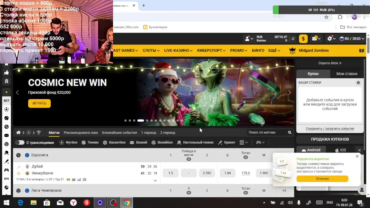Click the thumbs-up icon in left sidebar
The height and width of the screenshot is (208, 370).
coord(6,73)
